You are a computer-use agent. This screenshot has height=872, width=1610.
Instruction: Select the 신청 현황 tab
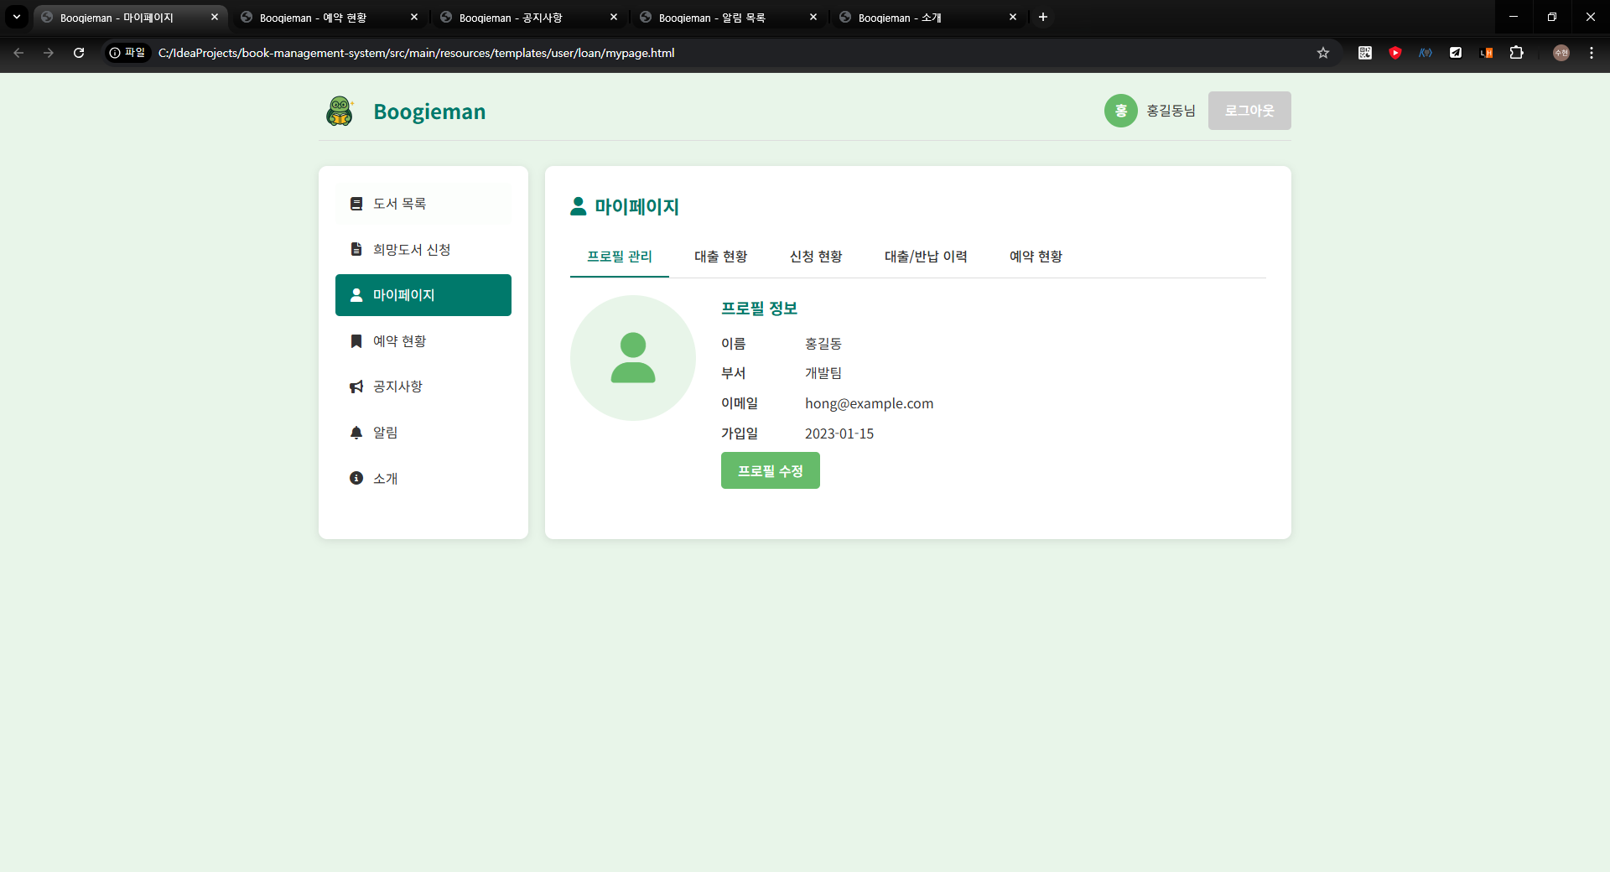click(x=815, y=257)
